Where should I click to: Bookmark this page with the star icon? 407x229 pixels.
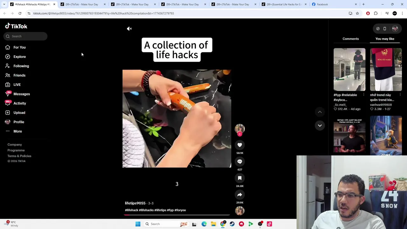tap(357, 13)
